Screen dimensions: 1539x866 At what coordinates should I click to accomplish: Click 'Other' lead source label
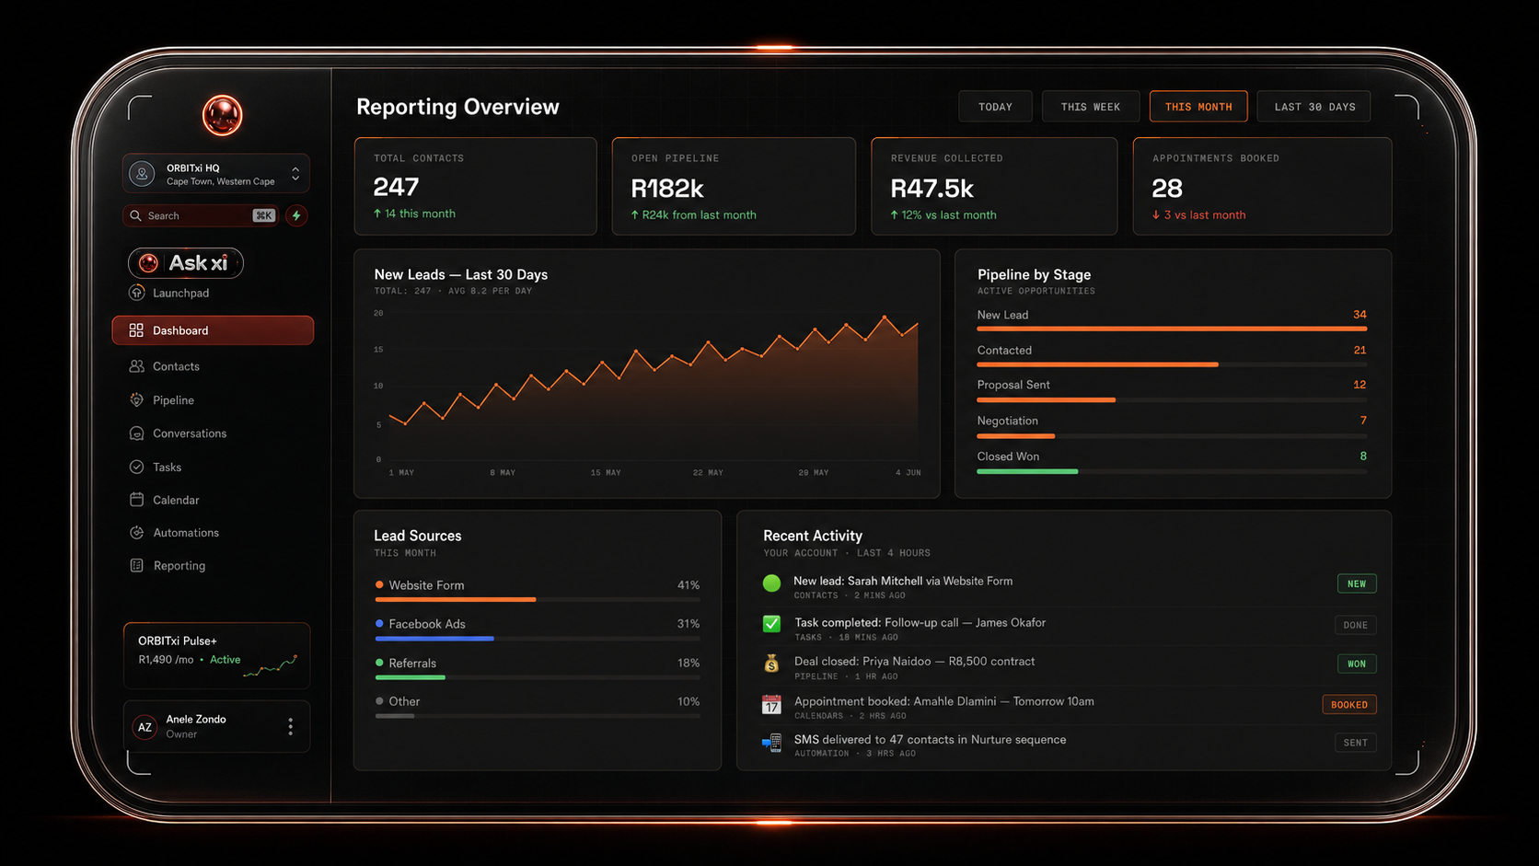tap(404, 701)
